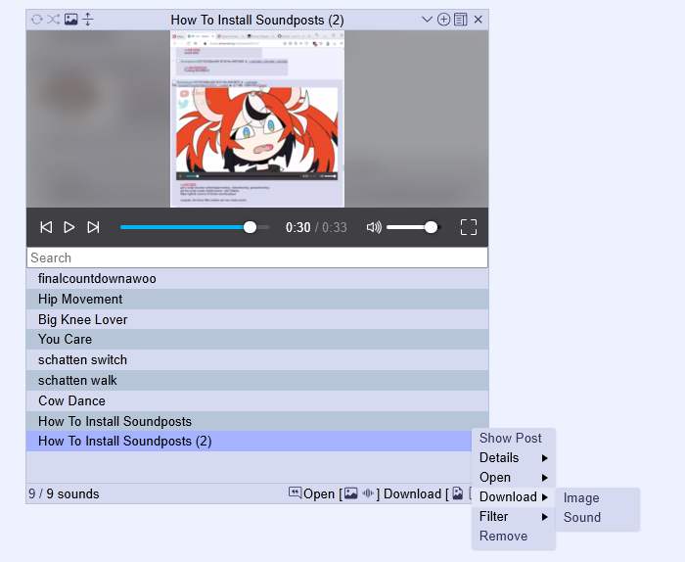This screenshot has height=562, width=685.
Task: Expand the Details submenu
Action: (x=514, y=457)
